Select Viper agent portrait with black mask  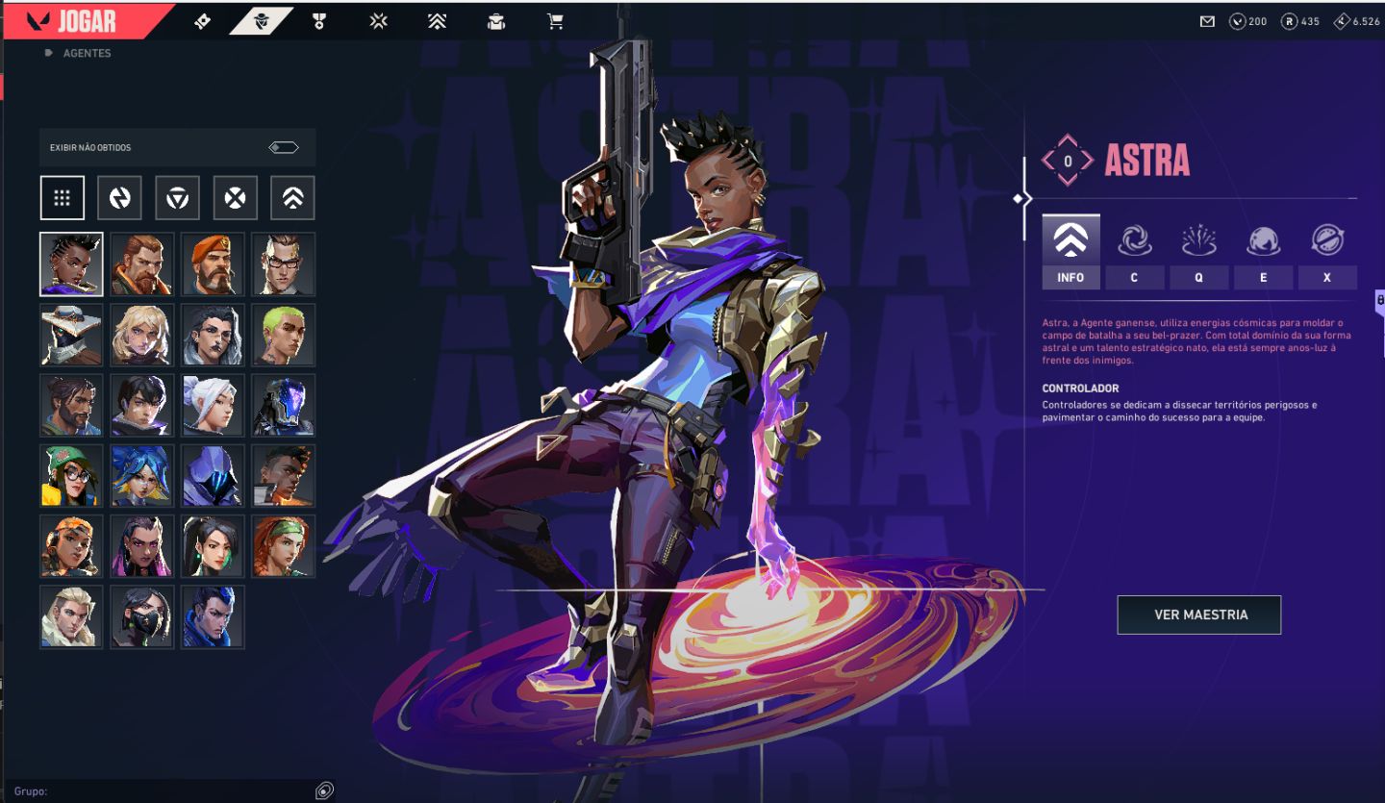[142, 617]
